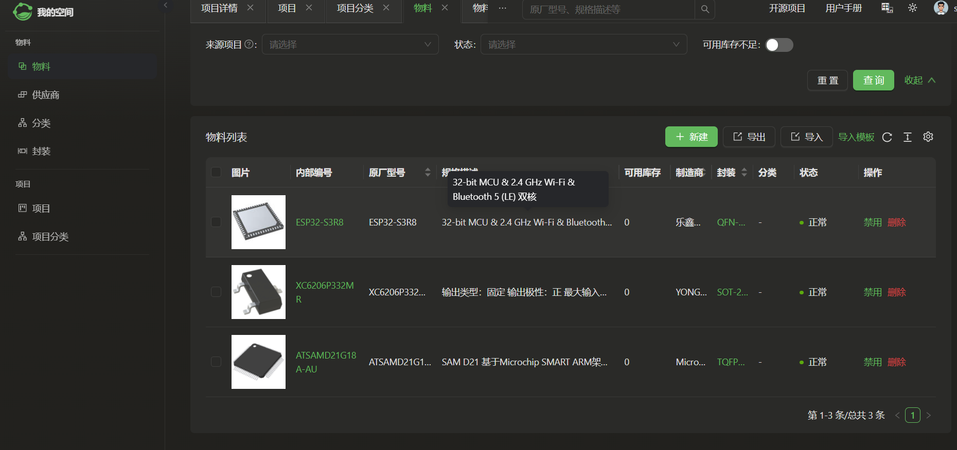Click the ESP32-S3R8 chip thumbnail

coord(258,222)
